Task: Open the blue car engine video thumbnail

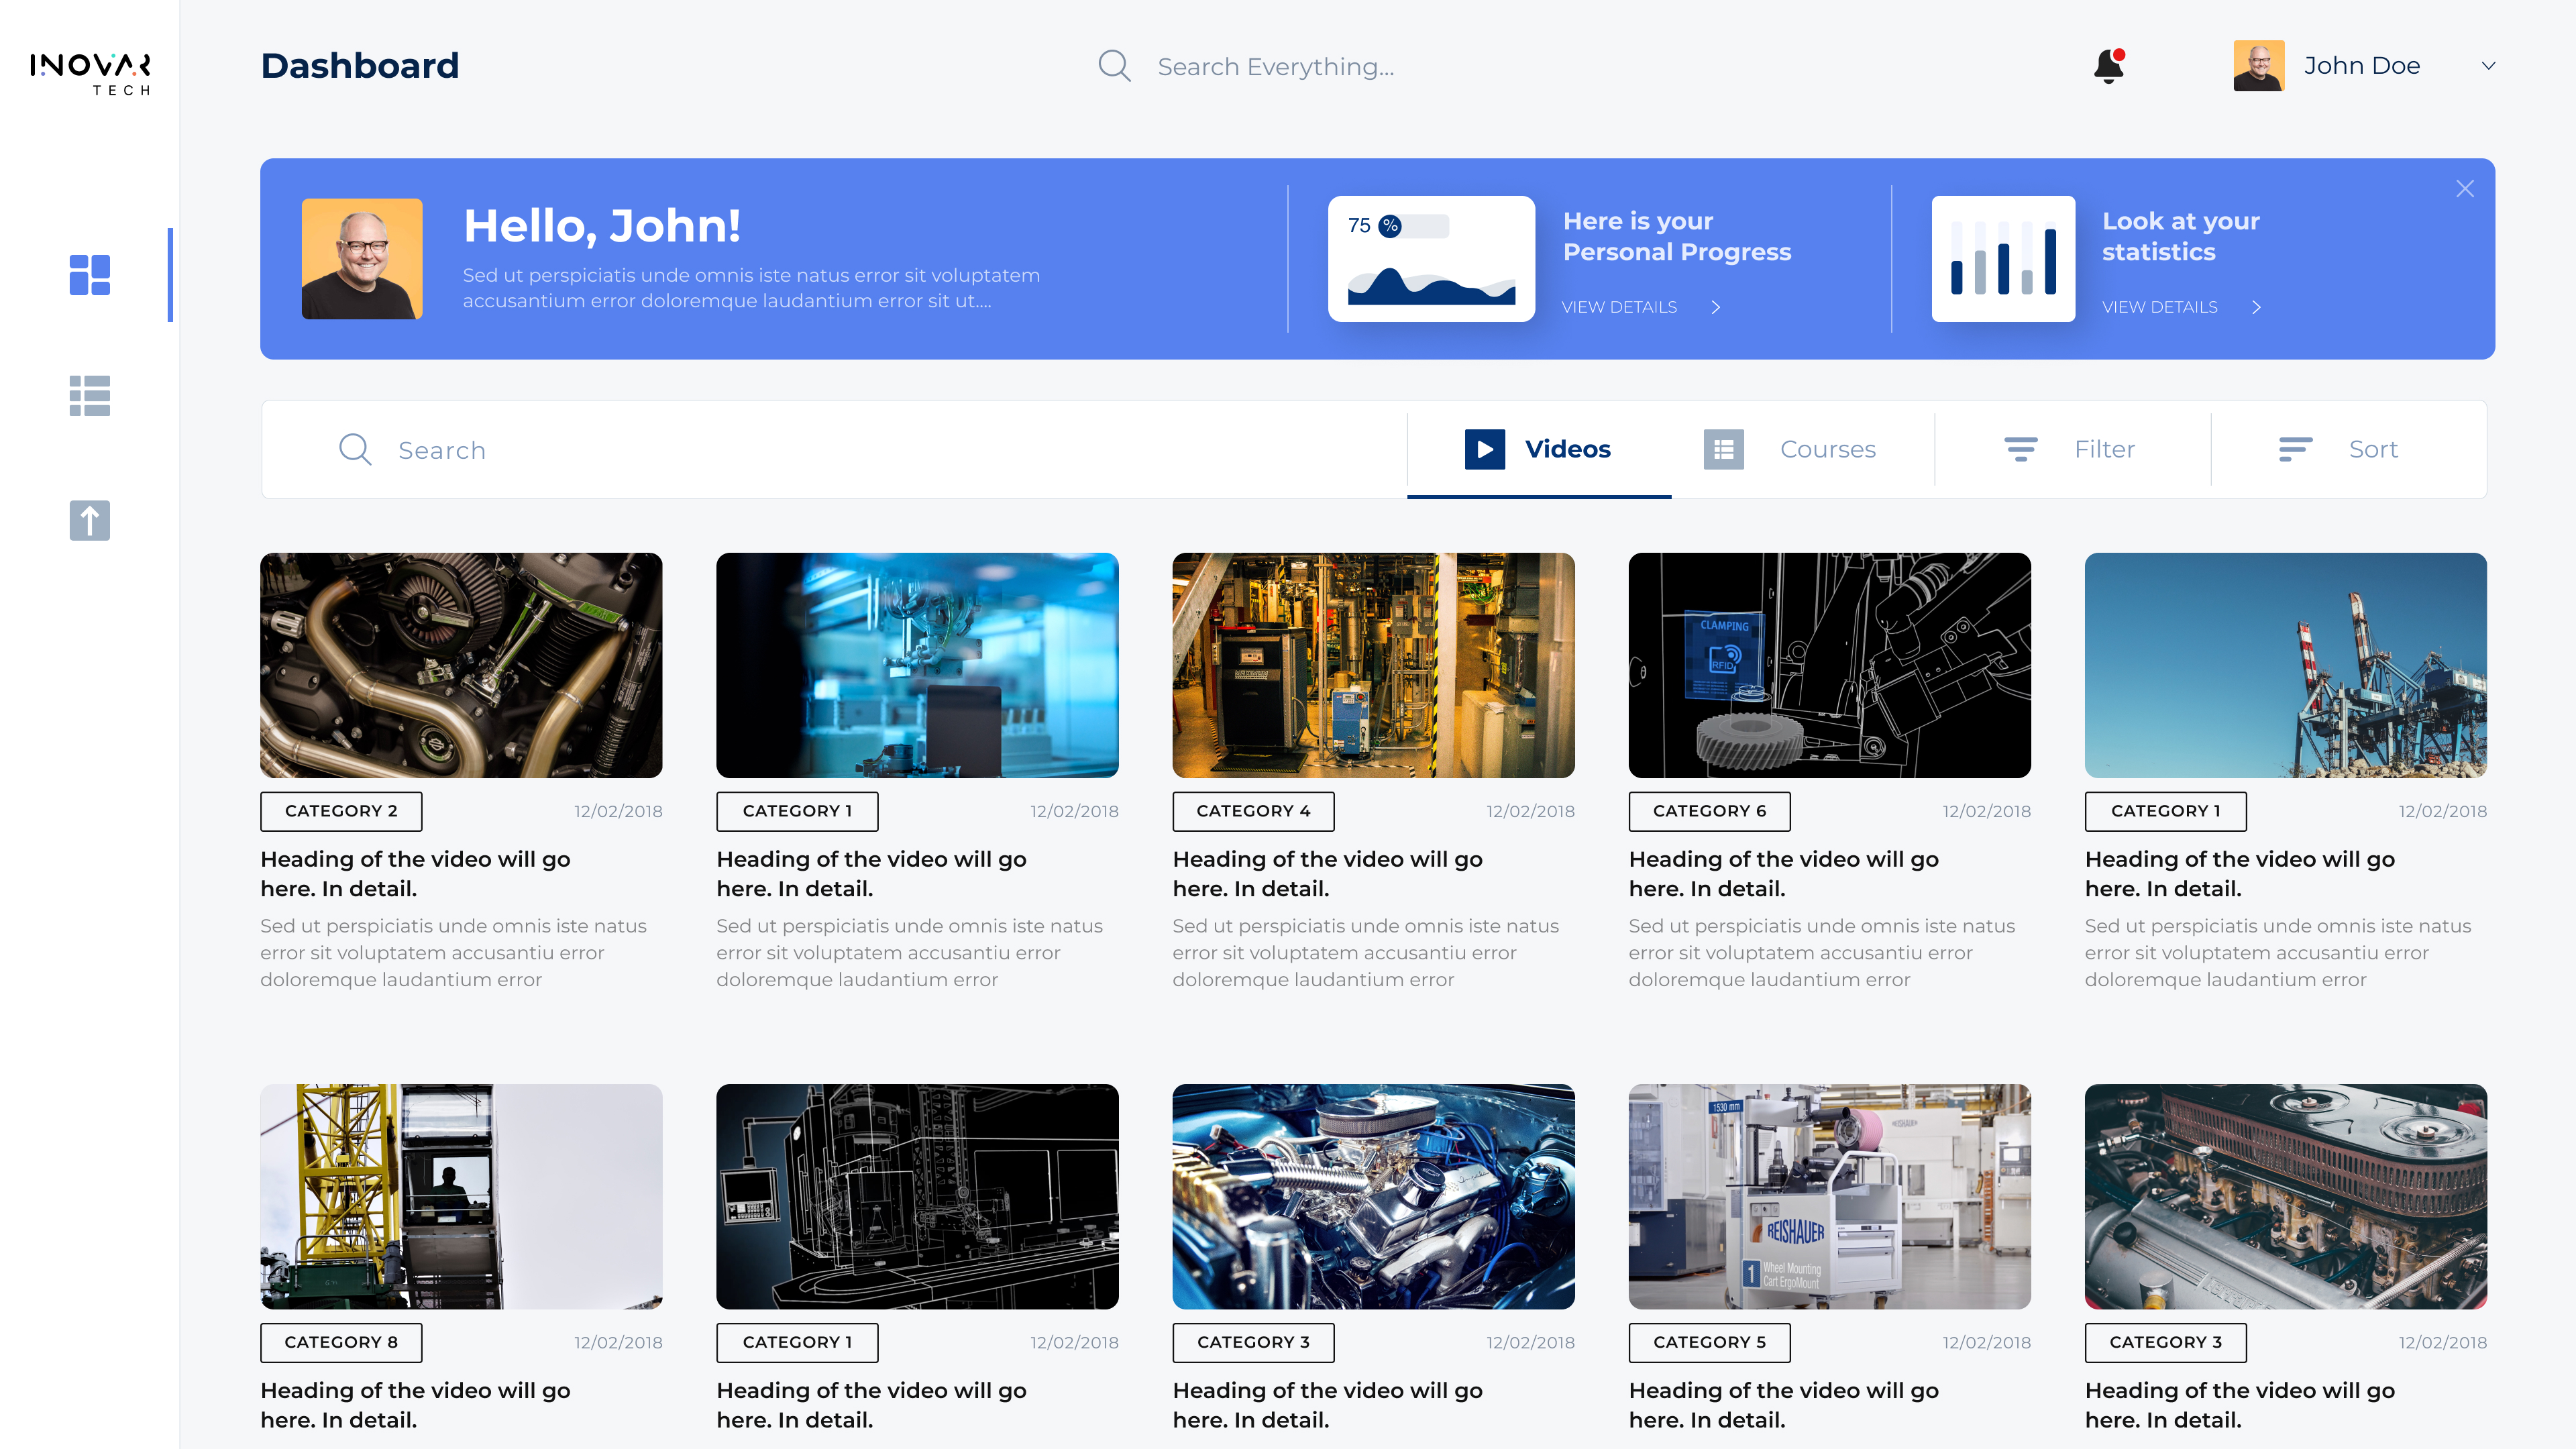Action: [x=1373, y=1196]
